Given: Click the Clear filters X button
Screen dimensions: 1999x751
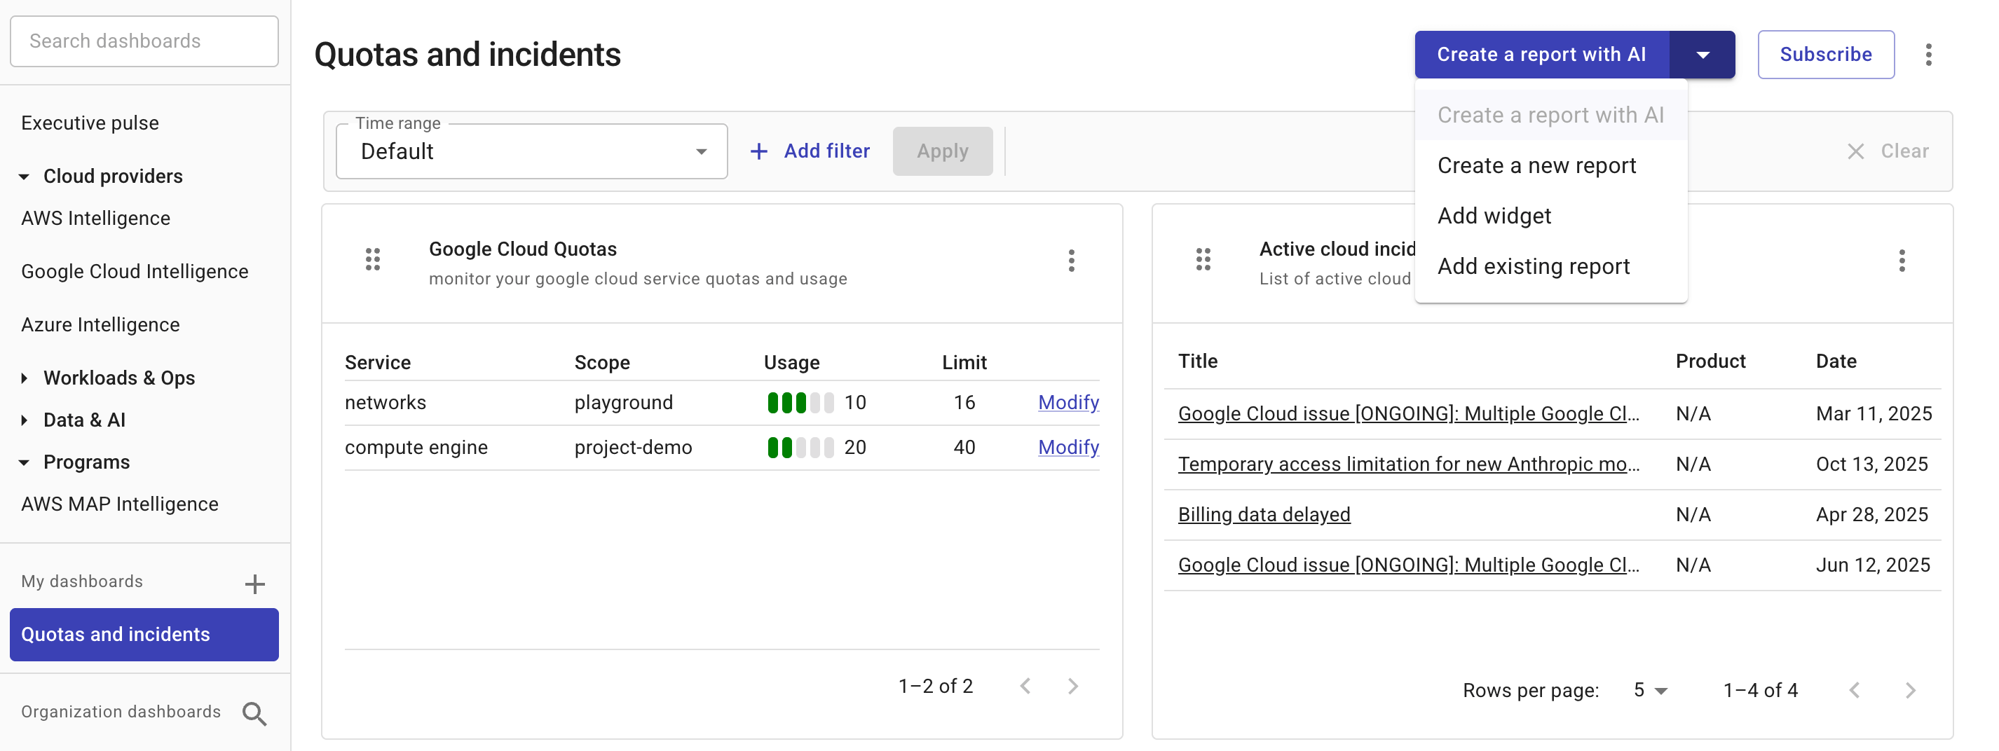Looking at the screenshot, I should click(1855, 151).
